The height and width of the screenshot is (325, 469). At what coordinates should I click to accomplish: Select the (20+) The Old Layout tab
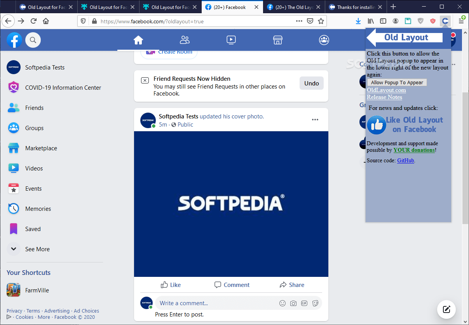tap(293, 6)
